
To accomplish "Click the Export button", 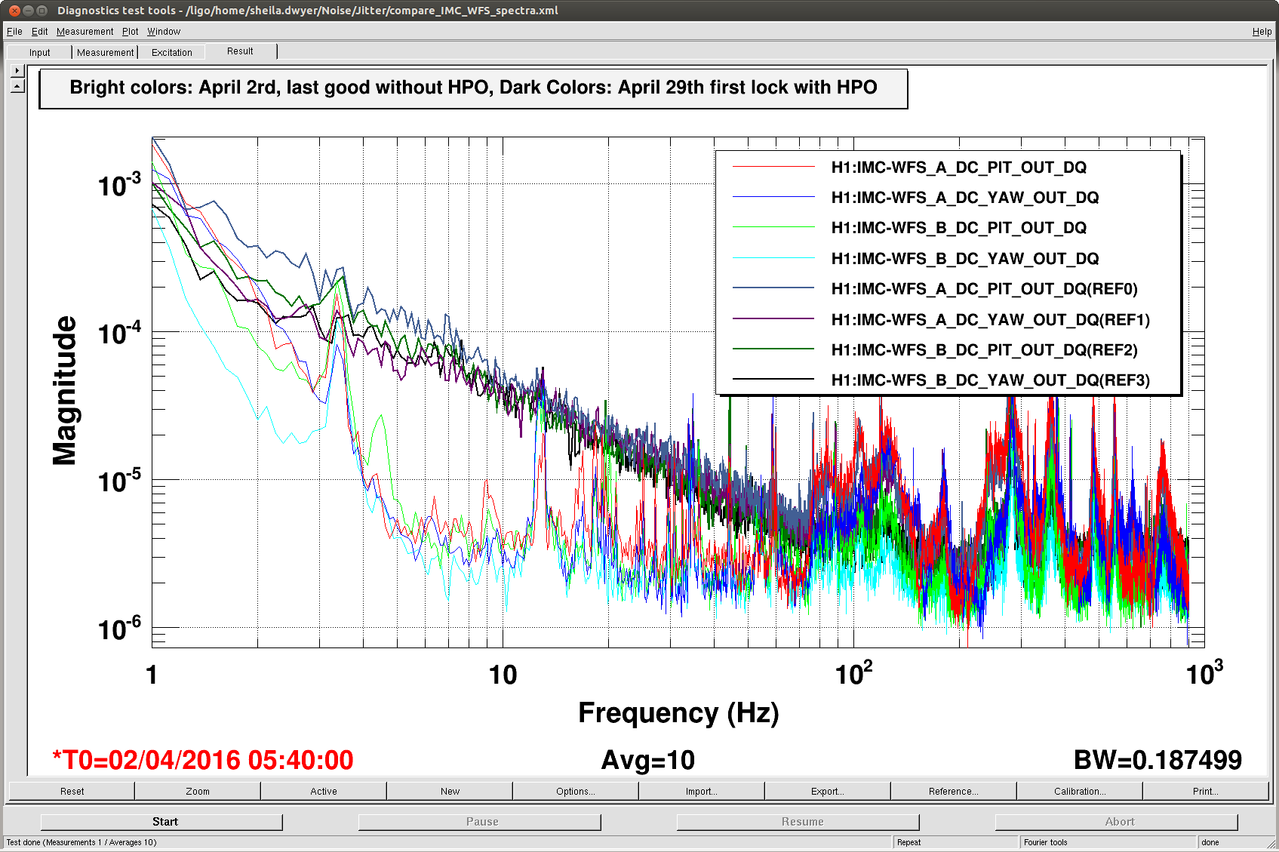I will click(828, 791).
